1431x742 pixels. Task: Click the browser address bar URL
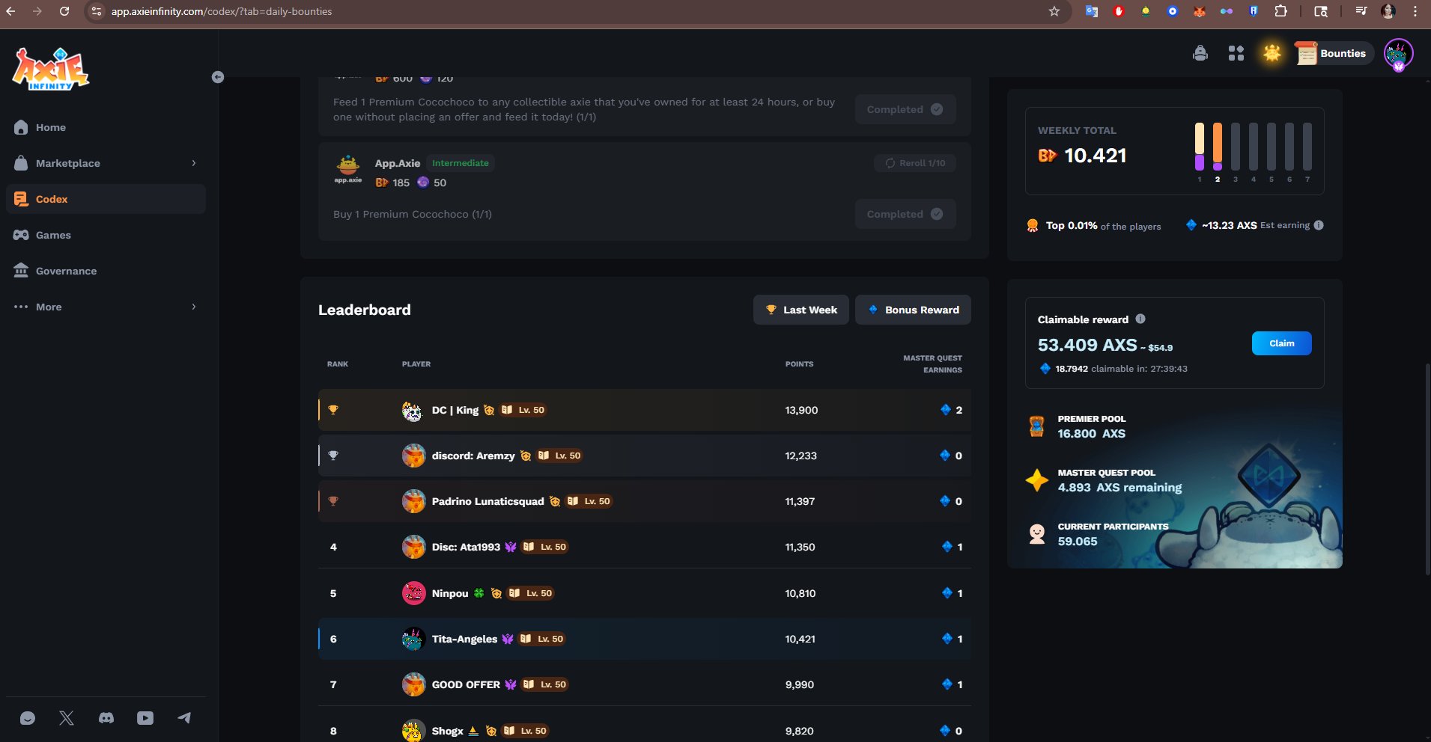222,11
